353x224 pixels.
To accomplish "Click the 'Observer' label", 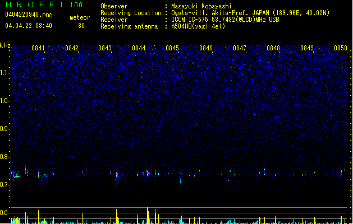I will pyautogui.click(x=114, y=6).
